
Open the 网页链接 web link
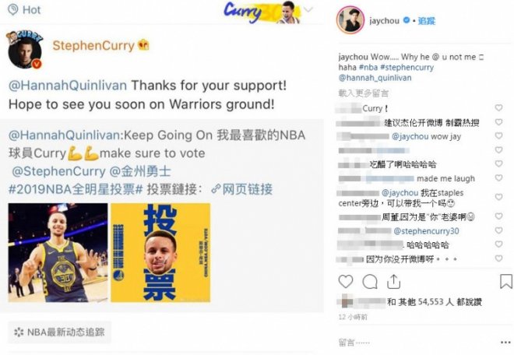click(242, 189)
